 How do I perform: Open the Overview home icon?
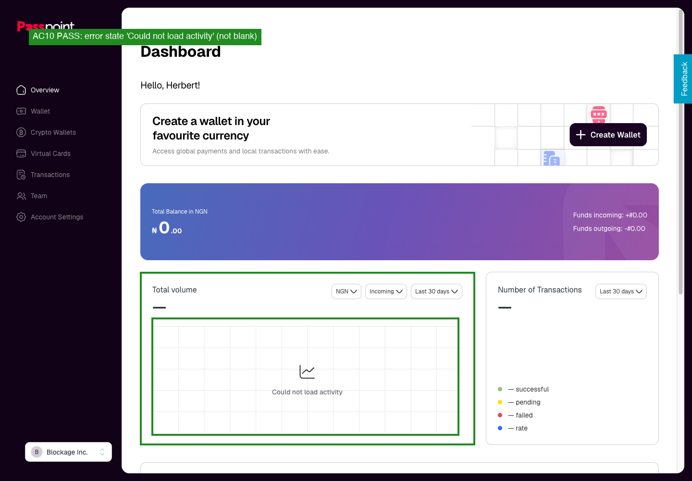pyautogui.click(x=21, y=90)
